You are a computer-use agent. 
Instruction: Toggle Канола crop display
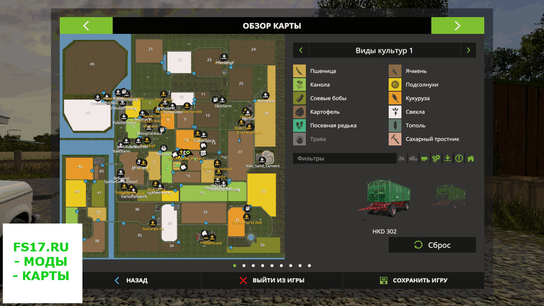click(x=299, y=85)
